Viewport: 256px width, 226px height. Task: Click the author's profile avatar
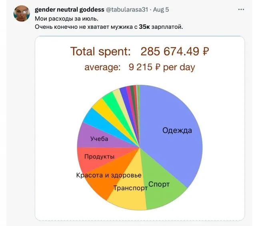pos(22,14)
